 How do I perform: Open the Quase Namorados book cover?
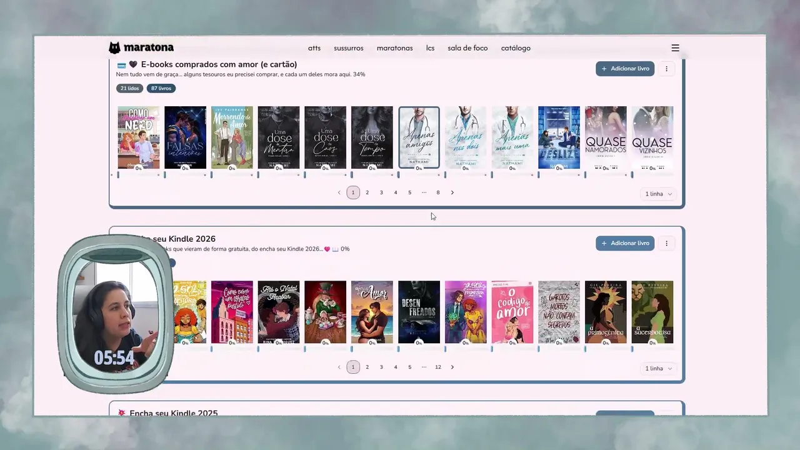606,137
